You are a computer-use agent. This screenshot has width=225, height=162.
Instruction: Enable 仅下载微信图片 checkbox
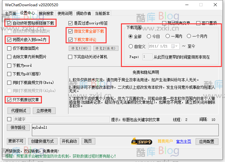point(9,48)
